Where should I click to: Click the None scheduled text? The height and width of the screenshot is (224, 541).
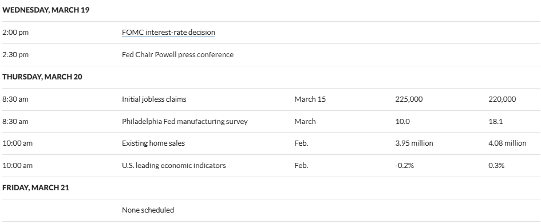[x=148, y=210]
